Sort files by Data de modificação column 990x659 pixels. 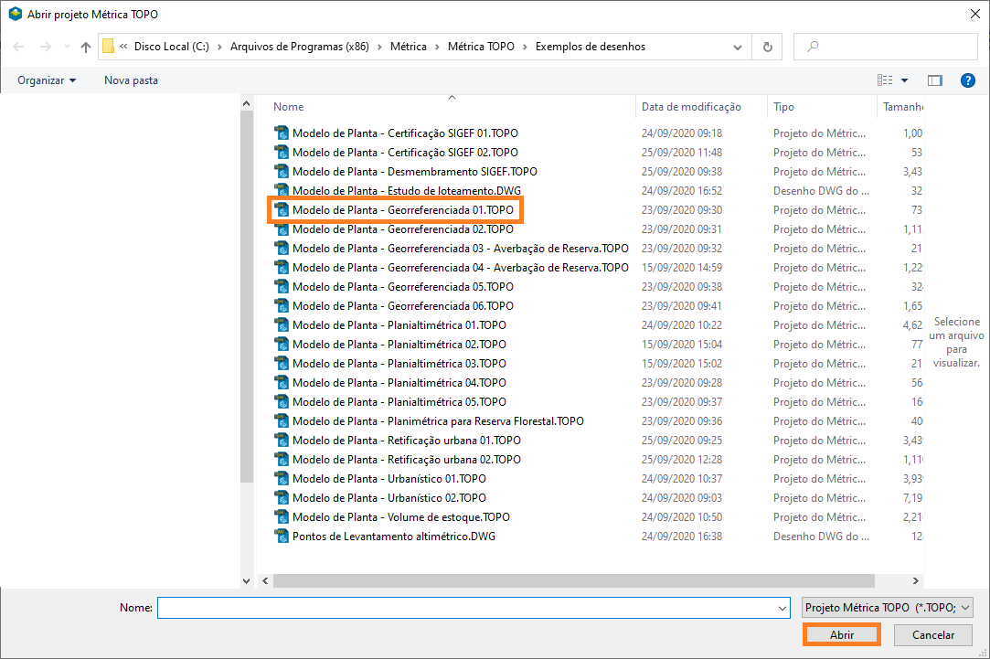[691, 107]
